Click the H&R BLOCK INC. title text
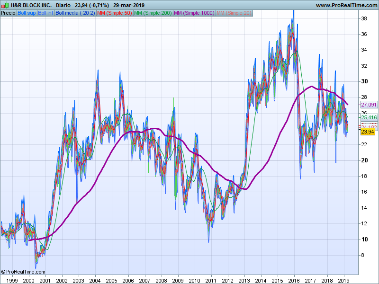The image size is (379, 284). coord(31,5)
